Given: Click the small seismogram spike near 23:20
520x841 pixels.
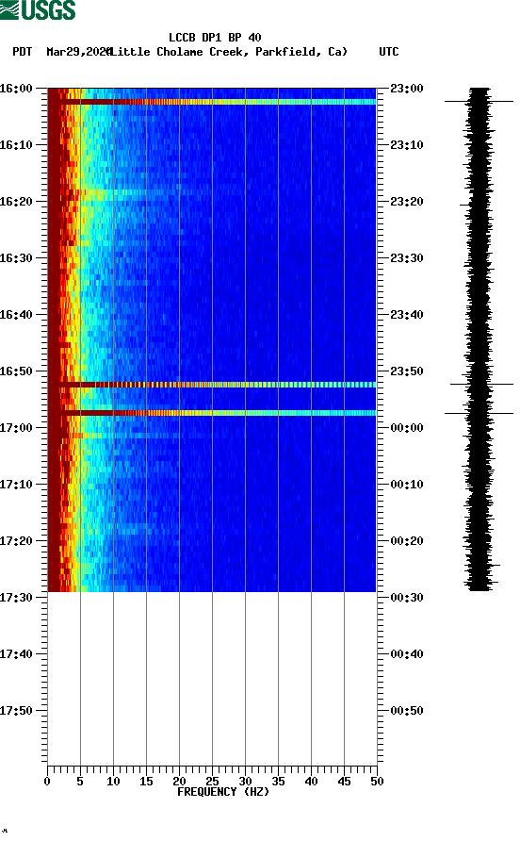Looking at the screenshot, I should [x=464, y=205].
